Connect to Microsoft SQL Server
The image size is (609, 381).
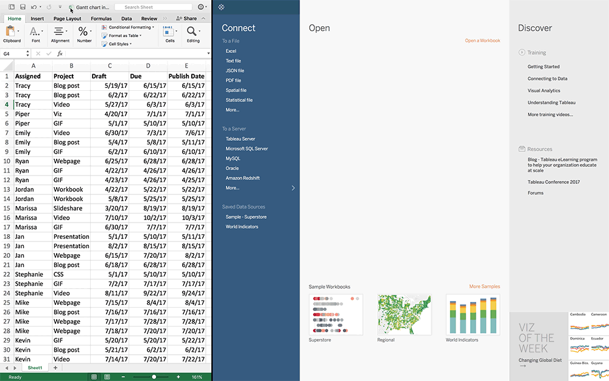(247, 149)
